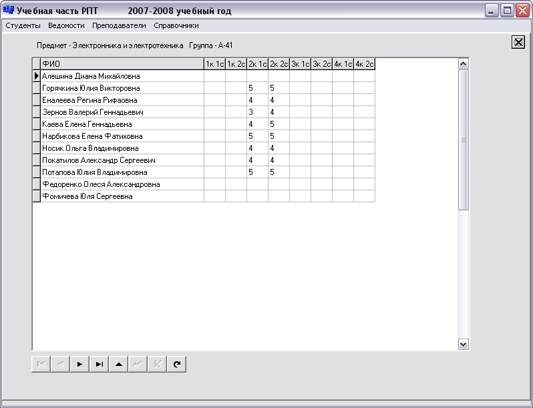Click the current-row indicator beside Алешина

(36, 76)
